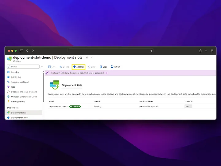Click the NAME column header

[x=52, y=101]
